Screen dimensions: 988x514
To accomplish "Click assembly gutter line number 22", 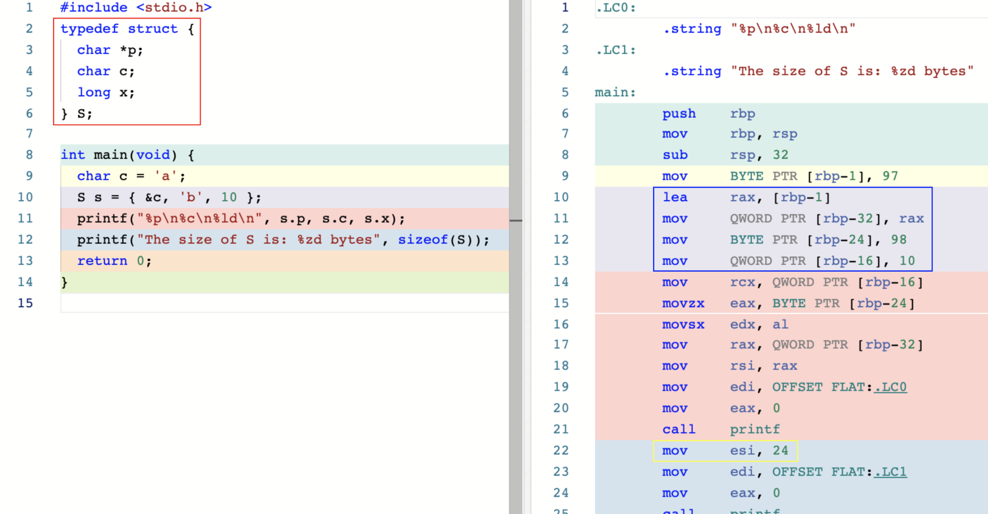I will [561, 451].
